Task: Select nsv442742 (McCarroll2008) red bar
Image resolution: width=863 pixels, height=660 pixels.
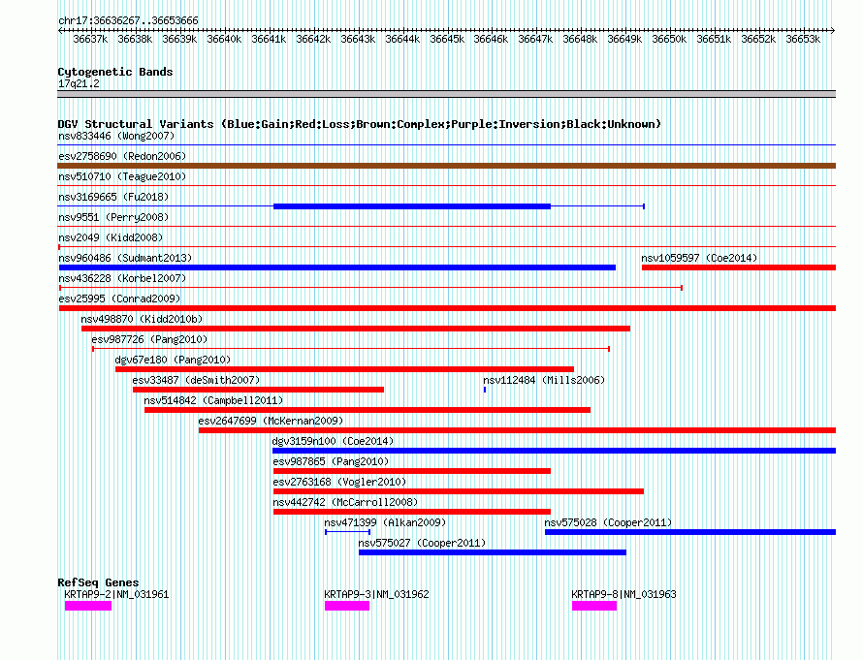Action: (412, 512)
